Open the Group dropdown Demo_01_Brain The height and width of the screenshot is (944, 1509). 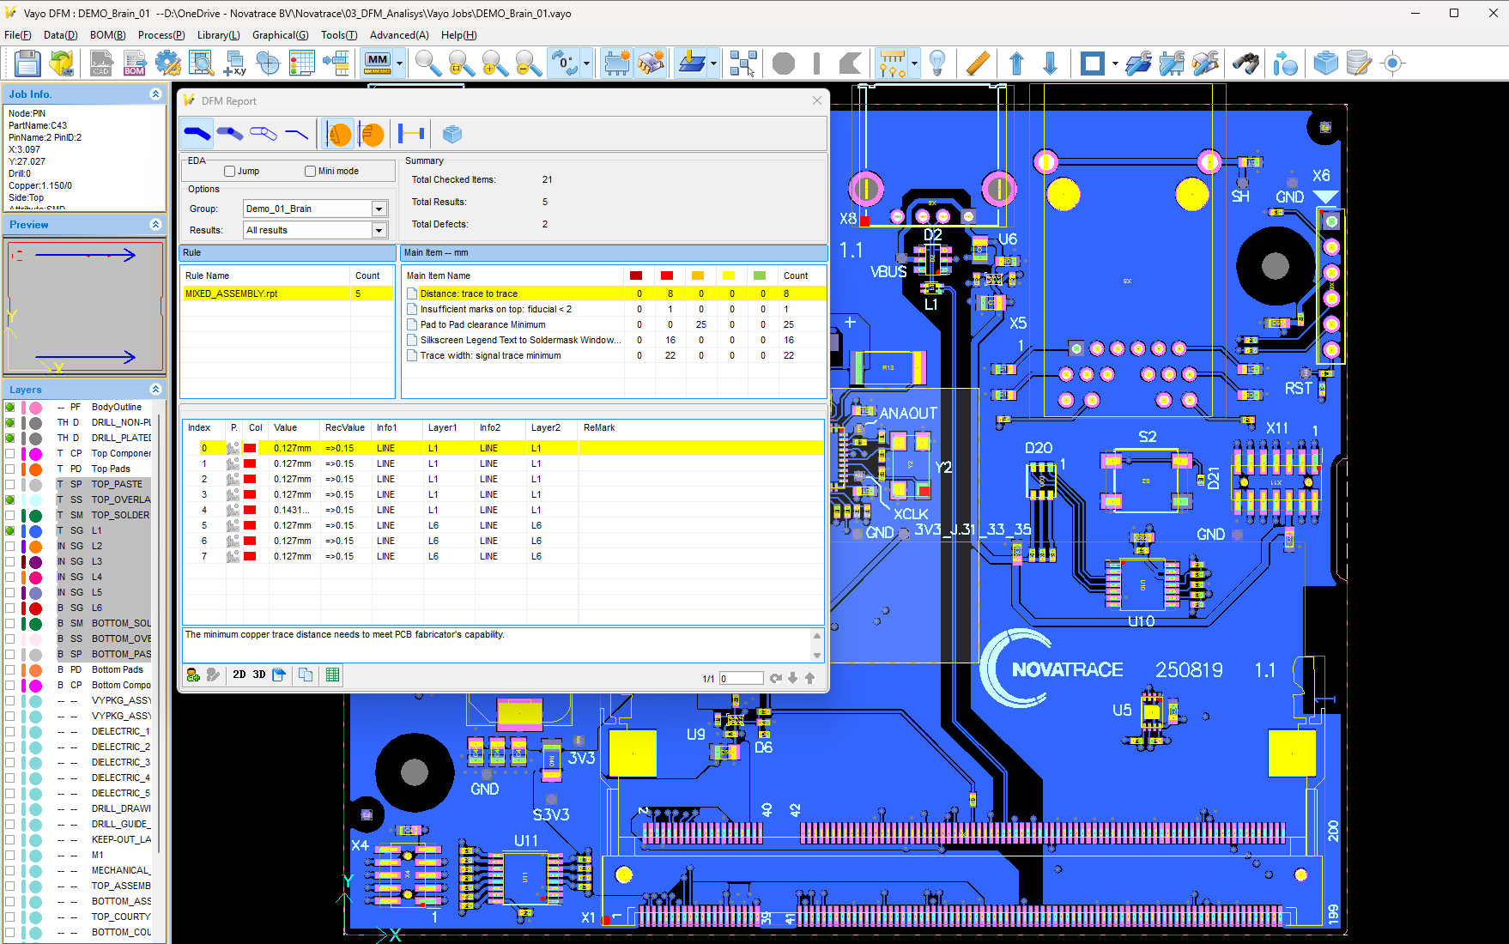(379, 209)
